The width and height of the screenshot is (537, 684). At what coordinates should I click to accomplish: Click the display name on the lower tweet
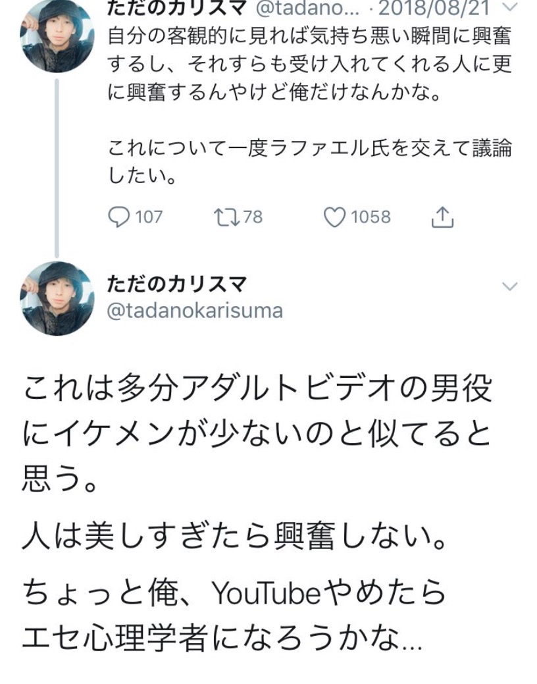(x=176, y=284)
